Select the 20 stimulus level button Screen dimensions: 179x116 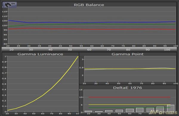[12, 50]
